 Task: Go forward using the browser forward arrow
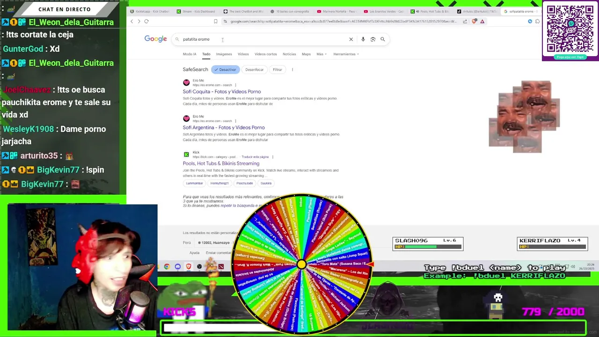pos(139,21)
